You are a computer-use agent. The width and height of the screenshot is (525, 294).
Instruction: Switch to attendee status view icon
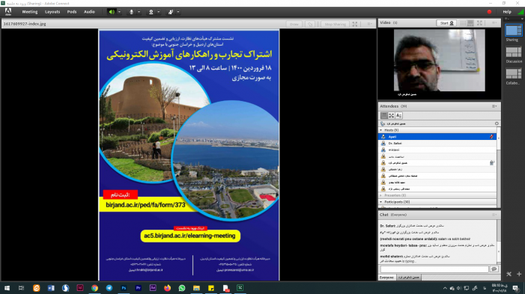click(x=398, y=115)
